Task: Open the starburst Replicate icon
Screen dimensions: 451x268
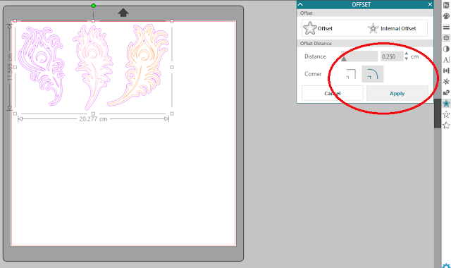Action: tap(446, 82)
